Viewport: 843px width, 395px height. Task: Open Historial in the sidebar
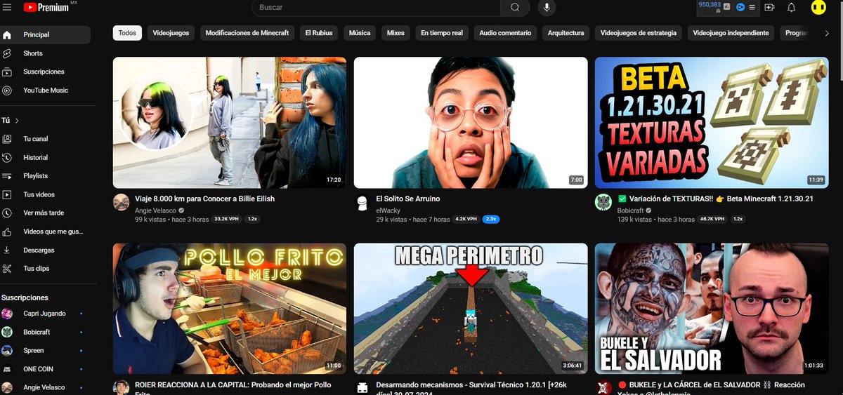46,157
